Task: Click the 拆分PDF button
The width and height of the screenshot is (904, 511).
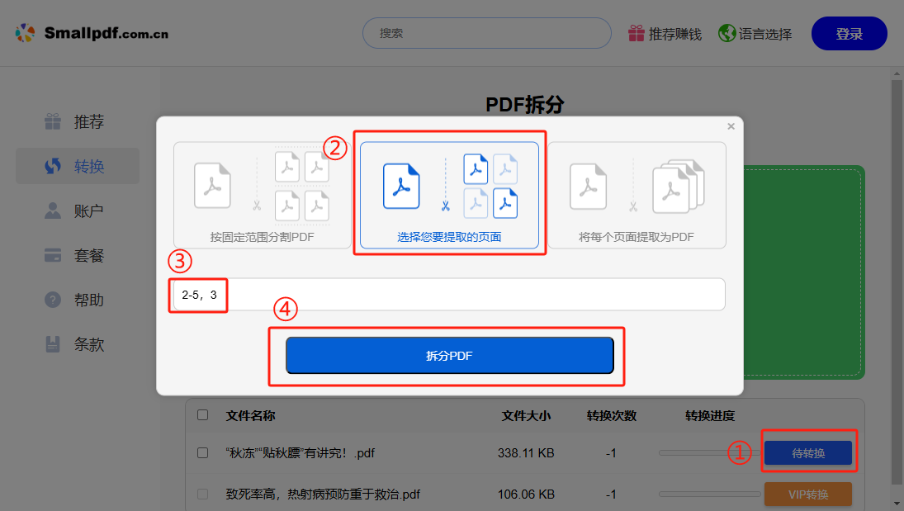Action: point(450,355)
